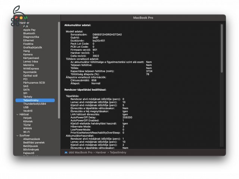Open the SPI entry
The width and height of the screenshot is (239, 179).
tap(25, 93)
